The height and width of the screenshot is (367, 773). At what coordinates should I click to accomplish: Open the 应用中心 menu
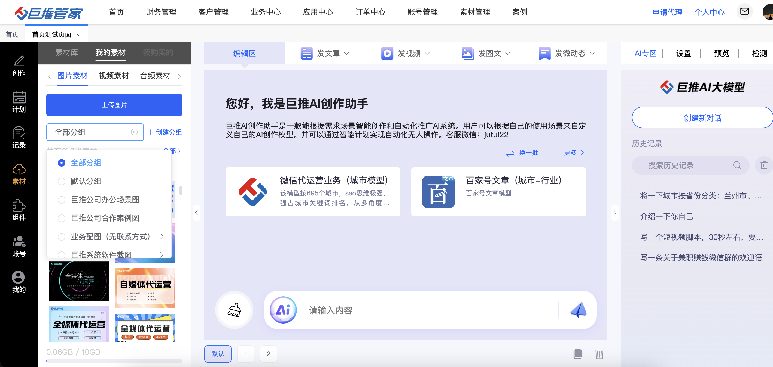click(318, 12)
